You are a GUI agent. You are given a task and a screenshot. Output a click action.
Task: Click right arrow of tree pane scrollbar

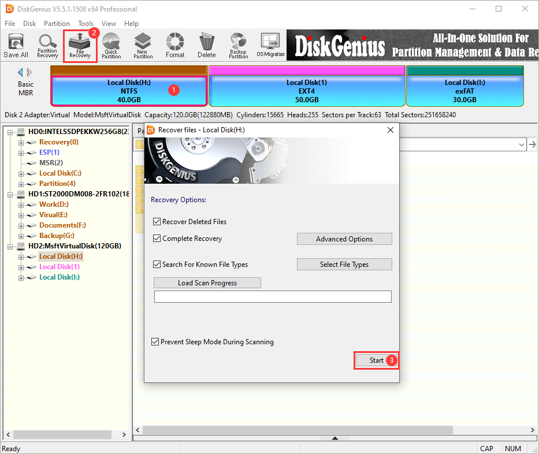[x=124, y=434]
